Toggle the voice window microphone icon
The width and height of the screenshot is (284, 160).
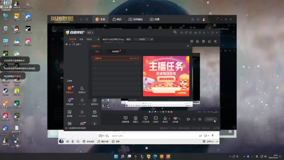[x=73, y=141]
